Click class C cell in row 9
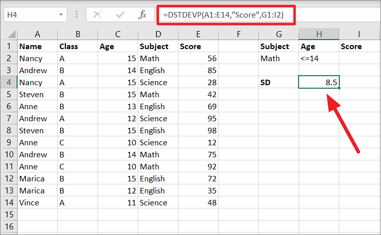381x235 pixels. click(78, 142)
